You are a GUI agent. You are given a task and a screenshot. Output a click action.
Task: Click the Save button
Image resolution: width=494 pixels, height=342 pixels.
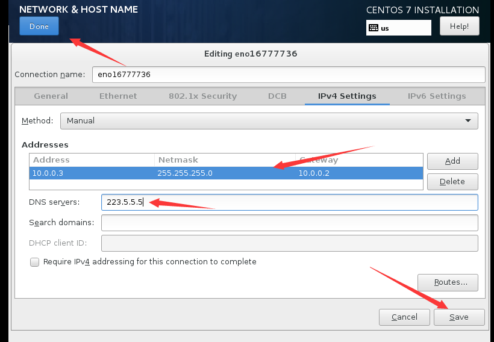[459, 317]
